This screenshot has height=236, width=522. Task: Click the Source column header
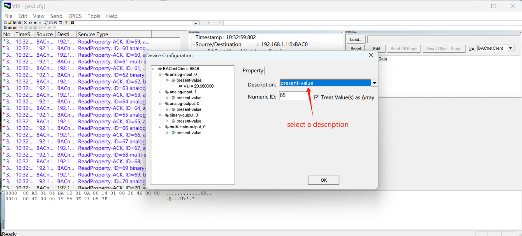45,34
